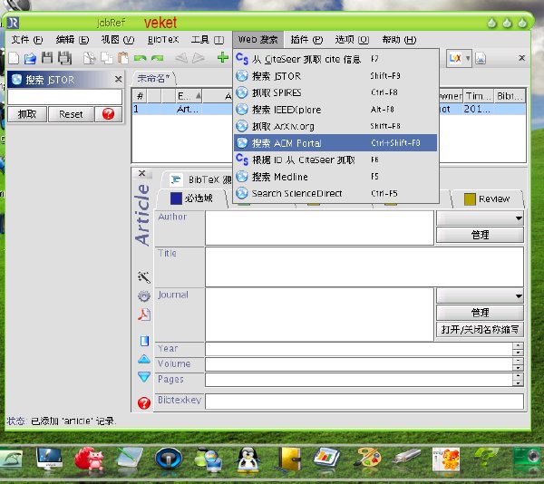544x484 pixels.
Task: Click the blue up arrow previous entry icon
Action: point(144,359)
